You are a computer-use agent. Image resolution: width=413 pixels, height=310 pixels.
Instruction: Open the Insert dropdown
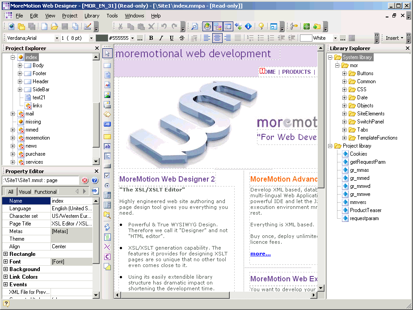(394, 38)
